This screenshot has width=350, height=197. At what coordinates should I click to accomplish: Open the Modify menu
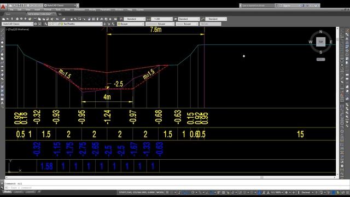(x=92, y=10)
